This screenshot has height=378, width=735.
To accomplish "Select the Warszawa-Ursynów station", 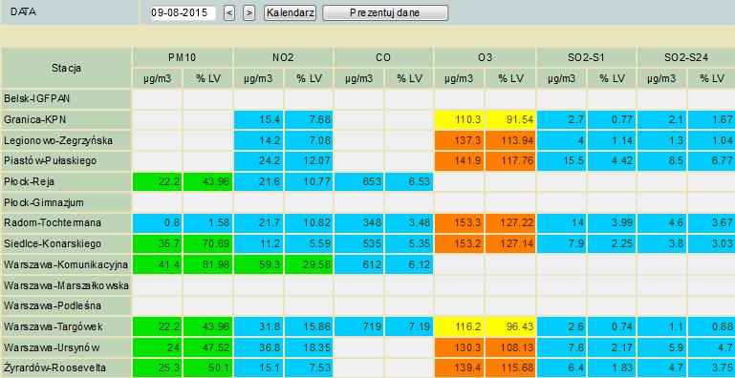I will (66, 347).
